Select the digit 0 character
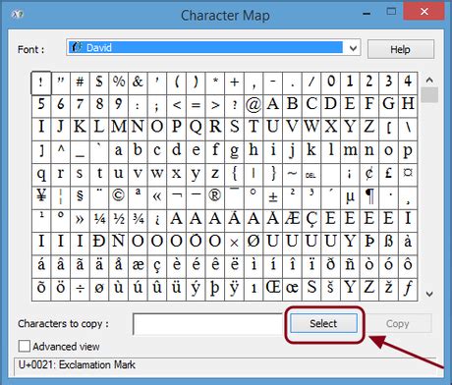452x385 pixels. point(330,83)
